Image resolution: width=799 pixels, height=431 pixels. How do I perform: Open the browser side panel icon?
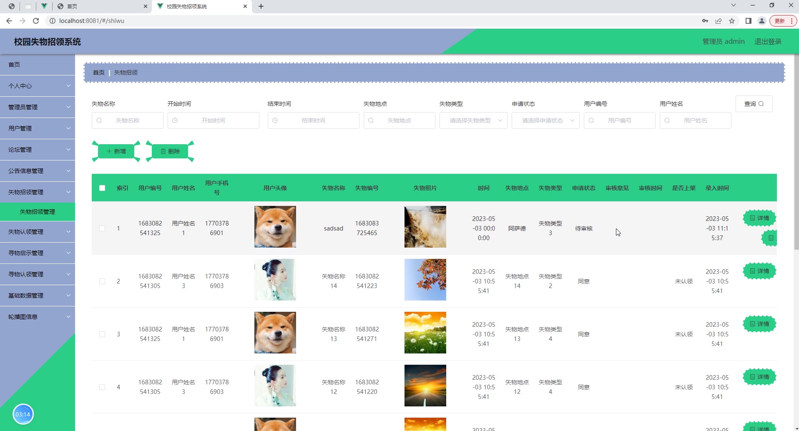(x=749, y=21)
